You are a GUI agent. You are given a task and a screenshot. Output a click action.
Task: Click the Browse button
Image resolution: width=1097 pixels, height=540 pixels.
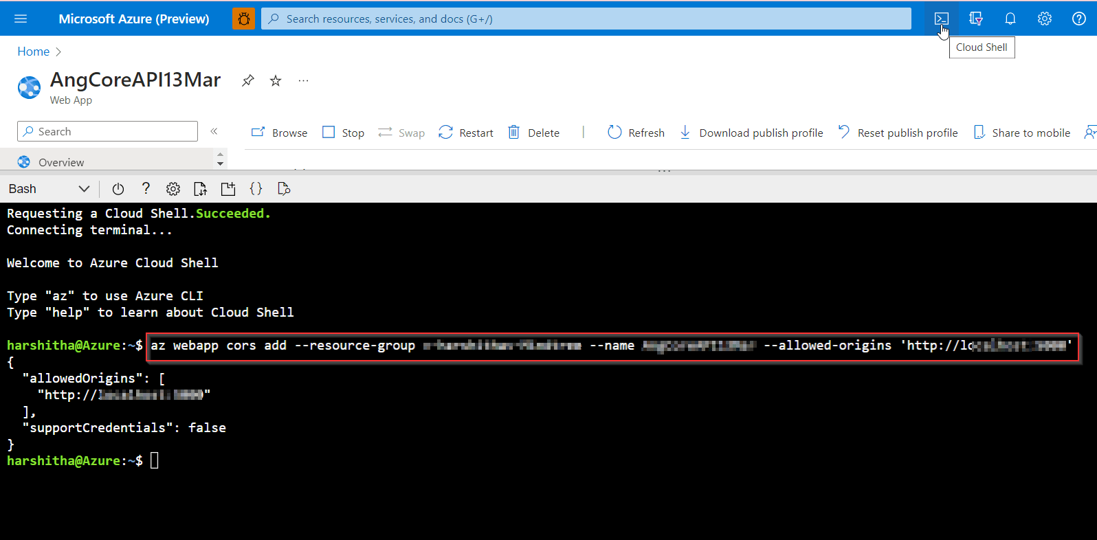tap(279, 133)
